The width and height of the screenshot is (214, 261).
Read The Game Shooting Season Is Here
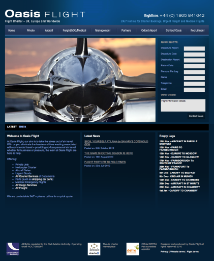click(x=109, y=153)
